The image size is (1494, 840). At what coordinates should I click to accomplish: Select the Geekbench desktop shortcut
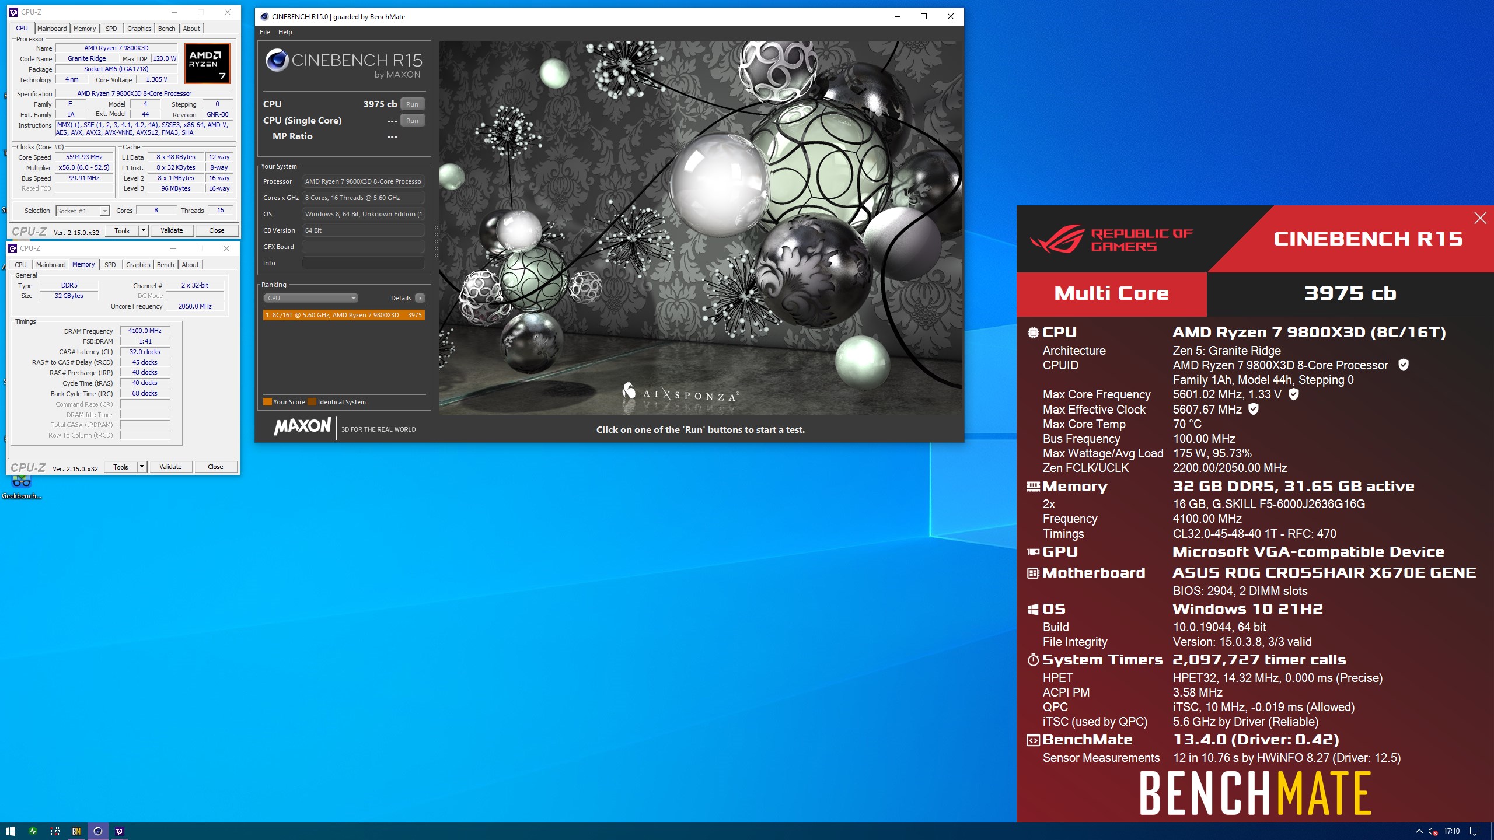(22, 487)
